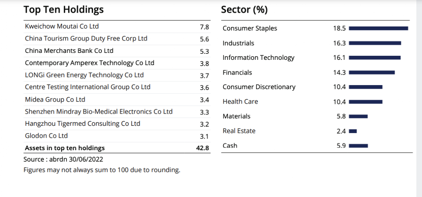Image resolution: width=422 pixels, height=197 pixels.
Task: Select the Industrials sector bar
Action: tap(375, 43)
